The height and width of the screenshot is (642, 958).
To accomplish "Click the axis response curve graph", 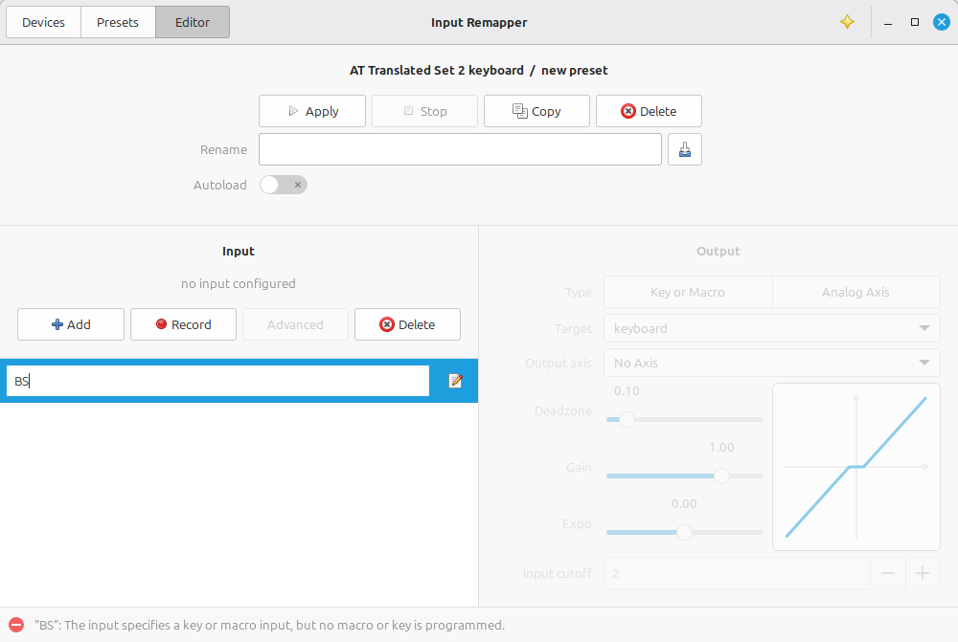I will click(855, 467).
